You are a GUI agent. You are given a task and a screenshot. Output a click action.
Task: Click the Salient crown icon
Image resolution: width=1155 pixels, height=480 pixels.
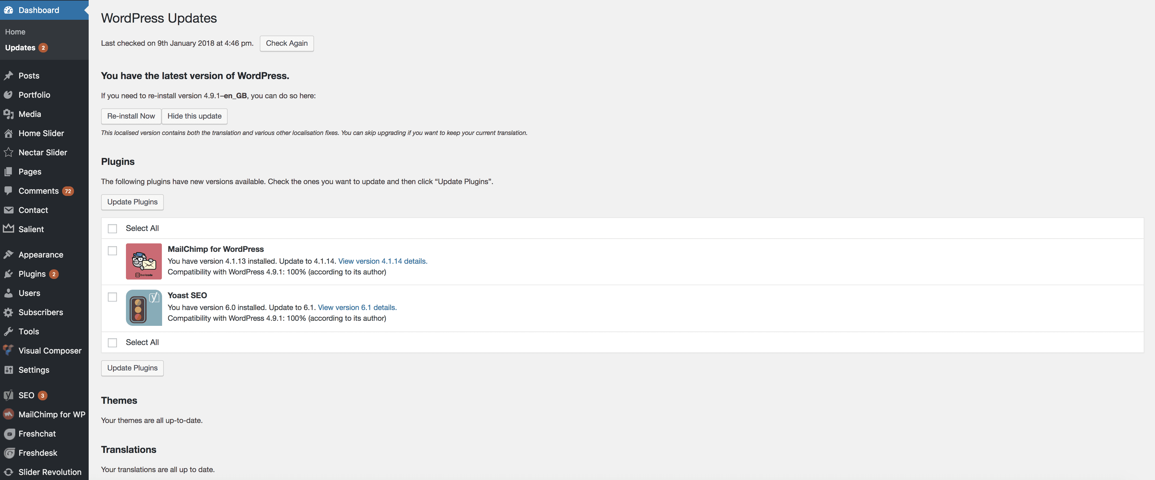(8, 229)
